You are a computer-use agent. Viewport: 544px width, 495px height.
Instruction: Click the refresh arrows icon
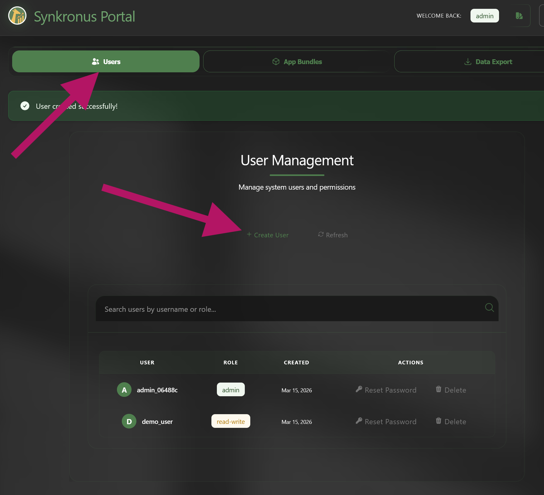pos(321,234)
